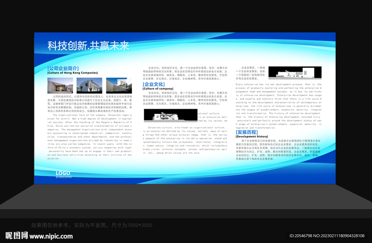Image resolution: width=372 pixels, height=243 pixels.
Task: Click the Culture of Hong Kong Companies subtitle
Action: (x=73, y=73)
